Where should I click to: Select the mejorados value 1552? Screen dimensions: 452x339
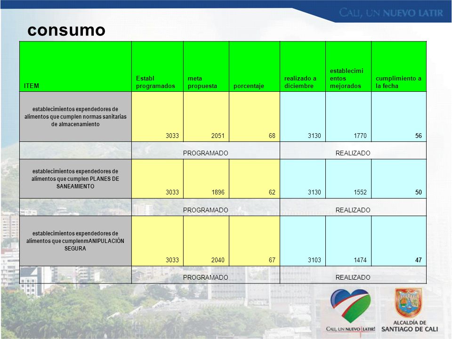(360, 192)
